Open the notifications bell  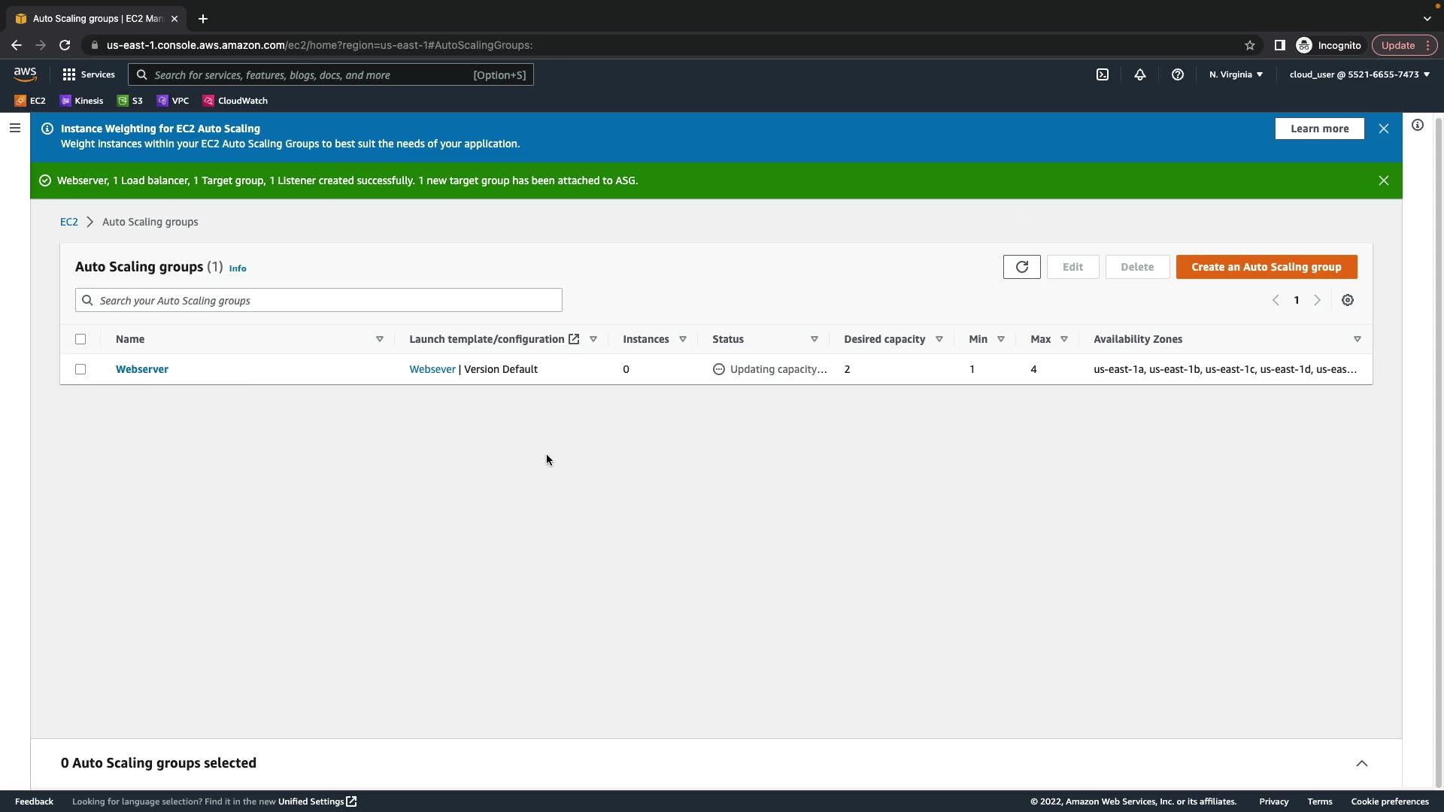[1139, 74]
